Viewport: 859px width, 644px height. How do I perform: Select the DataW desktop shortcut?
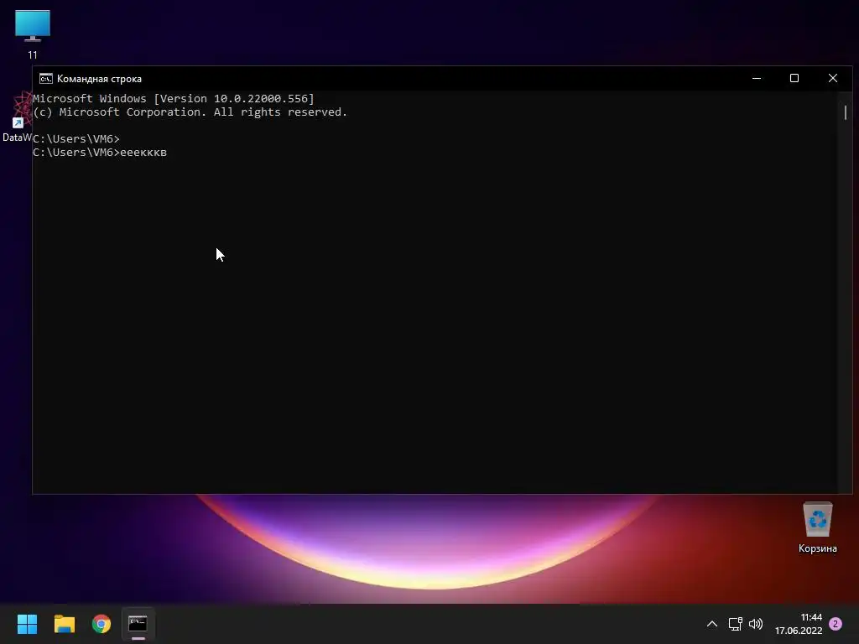coord(17,117)
